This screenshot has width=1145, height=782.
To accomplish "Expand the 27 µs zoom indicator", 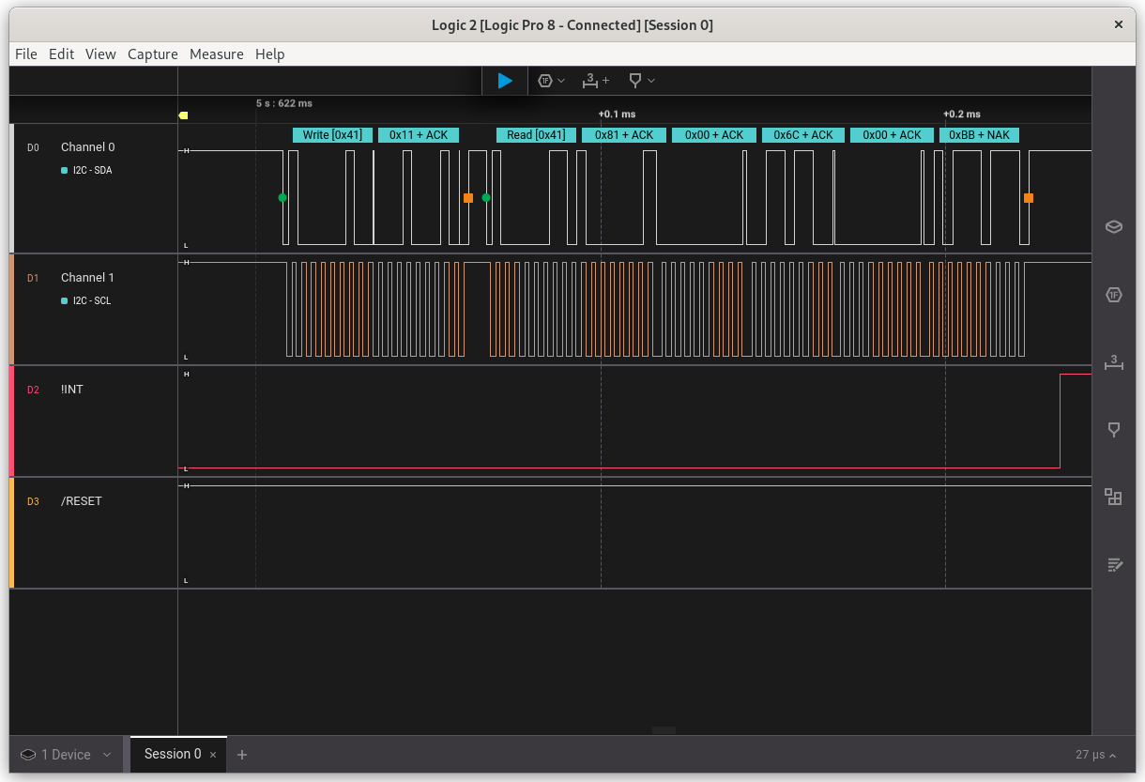I will coord(1095,755).
